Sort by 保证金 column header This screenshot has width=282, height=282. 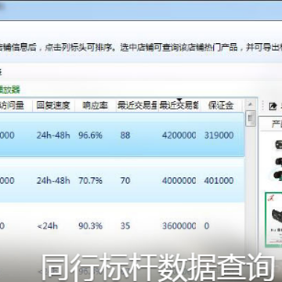pos(221,105)
